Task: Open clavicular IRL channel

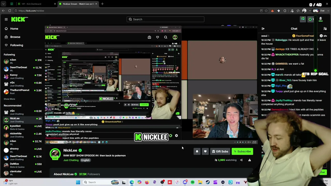Action: click(x=23, y=173)
